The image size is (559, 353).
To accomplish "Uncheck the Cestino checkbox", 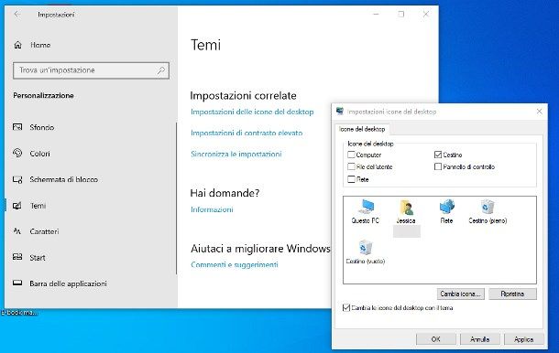I will tap(438, 155).
